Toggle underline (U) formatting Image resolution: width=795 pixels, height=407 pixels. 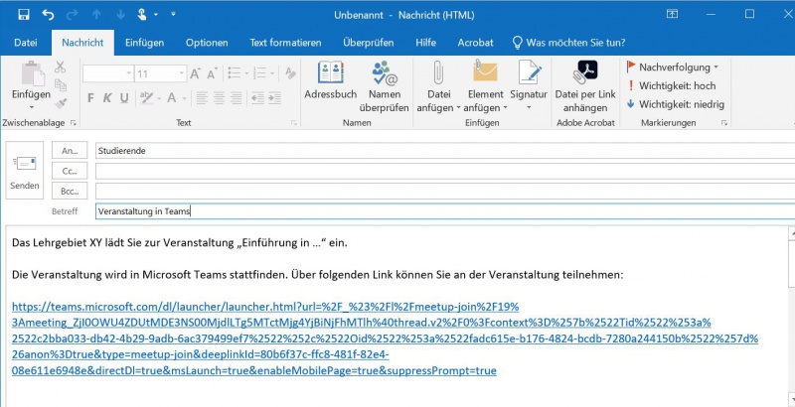(124, 97)
